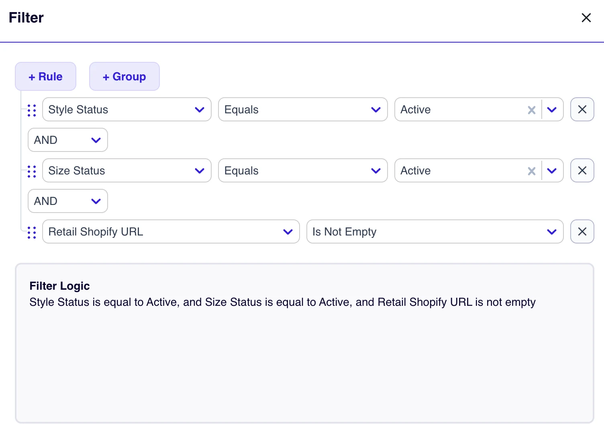Open the Size Status field dropdown

(x=127, y=170)
